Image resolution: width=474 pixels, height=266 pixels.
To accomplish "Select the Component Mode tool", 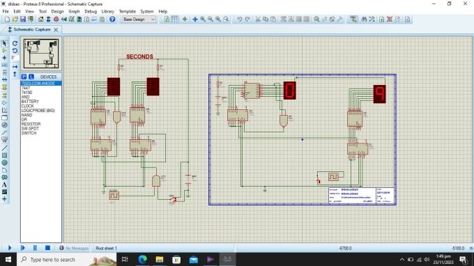I will pyautogui.click(x=4, y=51).
